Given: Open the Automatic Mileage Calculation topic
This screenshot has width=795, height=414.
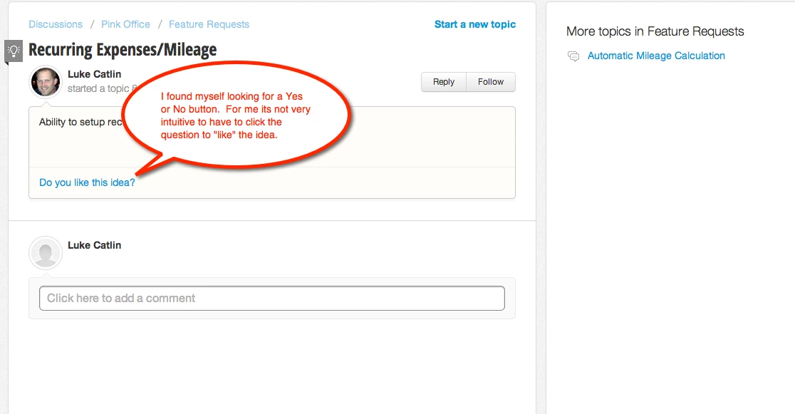Looking at the screenshot, I should [656, 56].
